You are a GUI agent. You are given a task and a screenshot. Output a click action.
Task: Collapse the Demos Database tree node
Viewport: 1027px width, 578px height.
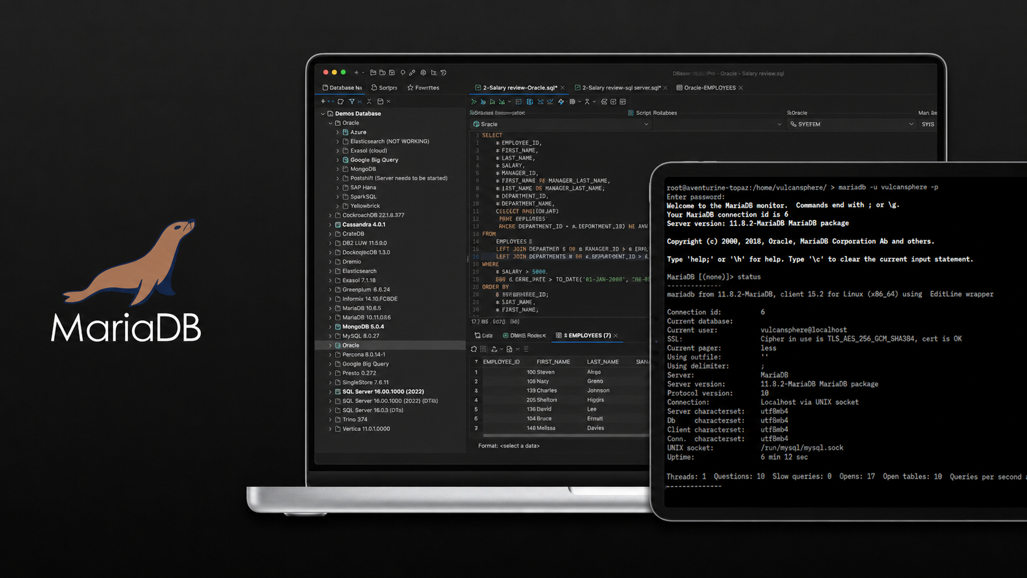pos(323,114)
